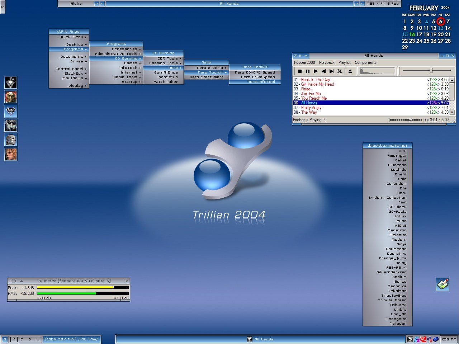
Task: Select the Tribute-Green style in the blackbox list
Action: (x=388, y=300)
